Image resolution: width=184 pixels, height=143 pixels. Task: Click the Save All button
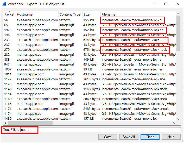129,137
